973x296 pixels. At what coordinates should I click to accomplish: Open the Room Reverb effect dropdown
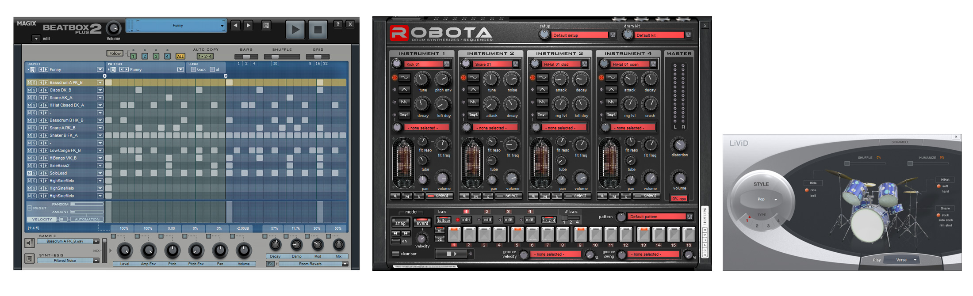pyautogui.click(x=345, y=264)
